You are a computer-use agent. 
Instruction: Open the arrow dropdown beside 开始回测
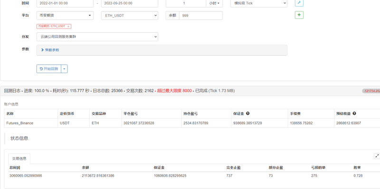coord(64,69)
